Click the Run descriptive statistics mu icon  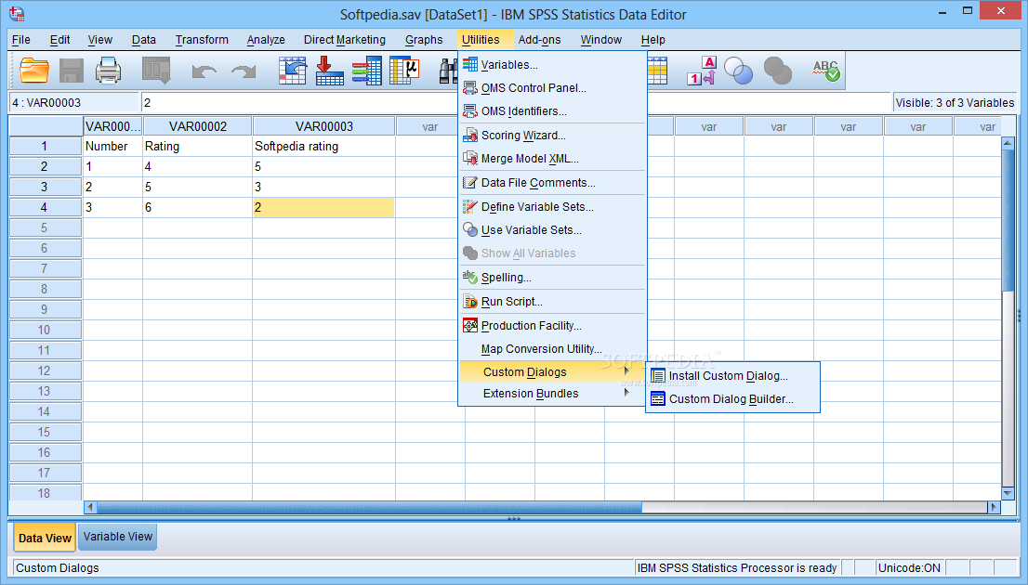(x=404, y=70)
